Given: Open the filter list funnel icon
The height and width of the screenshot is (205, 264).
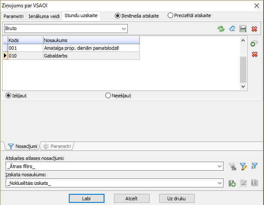Looking at the screenshot, I should [254, 166].
